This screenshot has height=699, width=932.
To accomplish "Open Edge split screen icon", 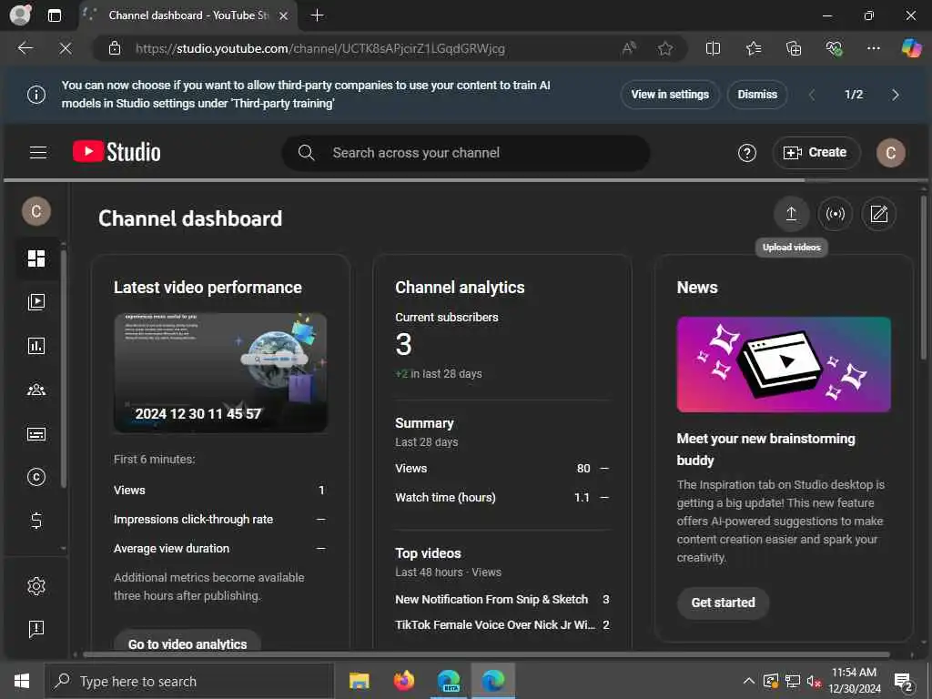I will click(x=713, y=48).
